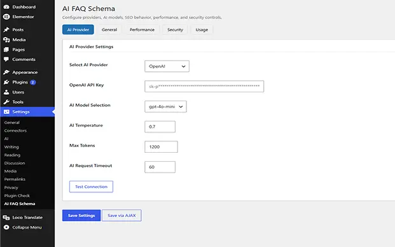Click the Users person icon
Viewport: 395px width, 247px height.
coord(6,92)
